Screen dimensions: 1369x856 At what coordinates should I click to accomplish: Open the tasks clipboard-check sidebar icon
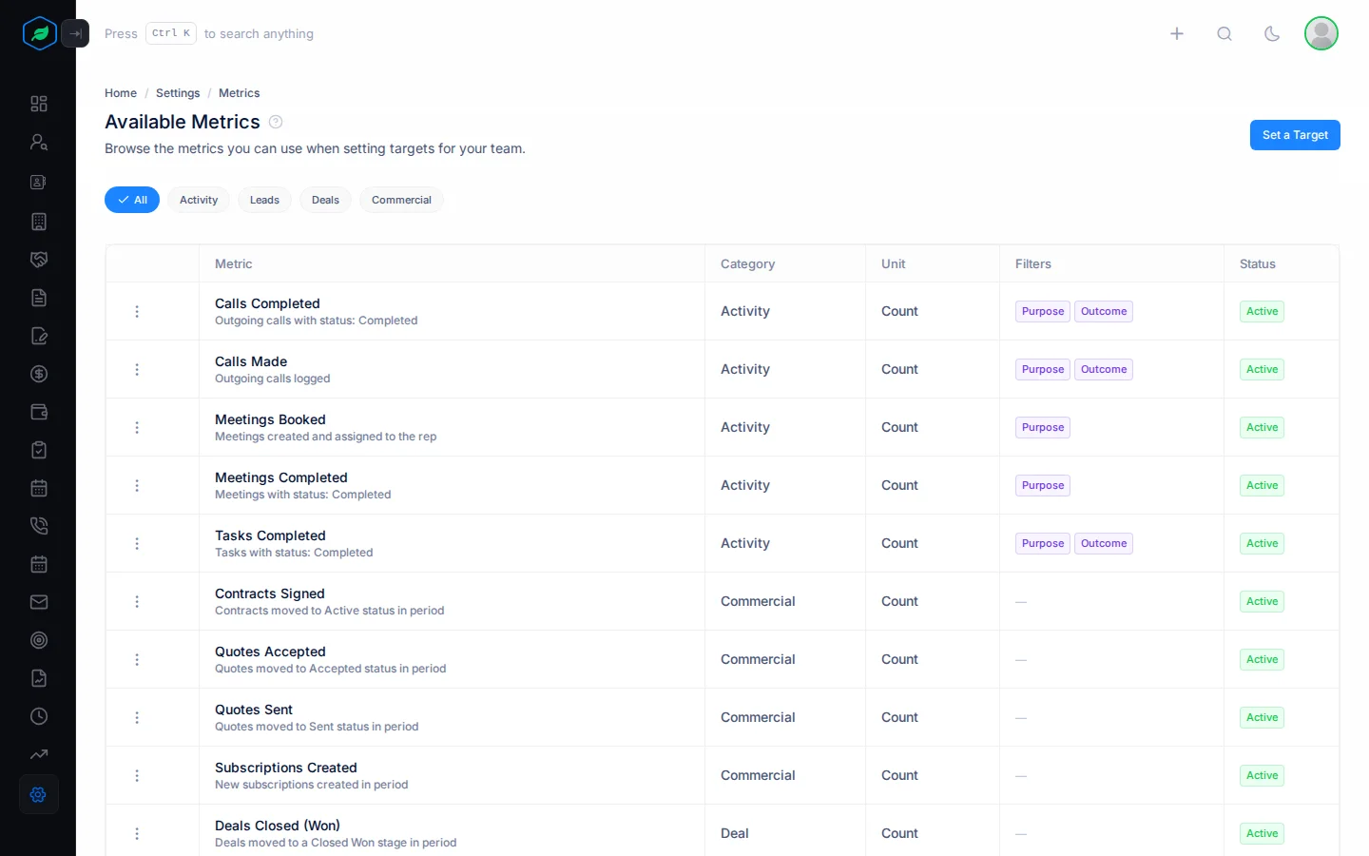pyautogui.click(x=39, y=450)
